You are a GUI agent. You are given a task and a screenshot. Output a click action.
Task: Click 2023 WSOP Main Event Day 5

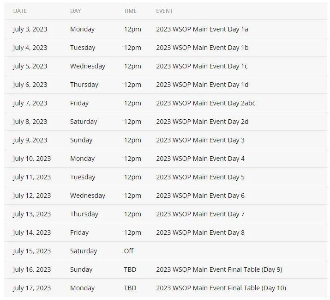pos(200,177)
